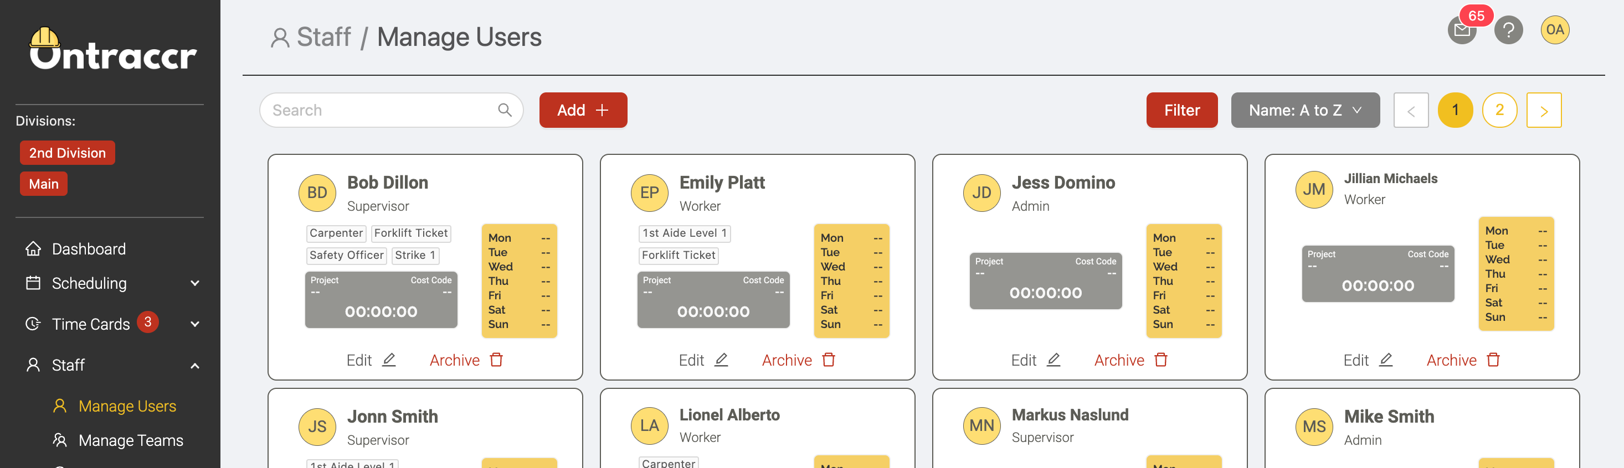Click the JS avatar for Jonn Smith

coord(317,427)
